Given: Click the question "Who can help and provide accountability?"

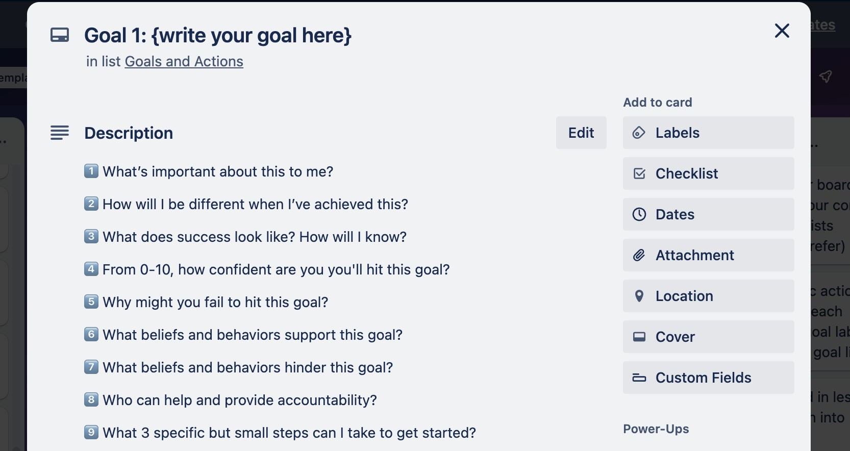Looking at the screenshot, I should pyautogui.click(x=240, y=400).
